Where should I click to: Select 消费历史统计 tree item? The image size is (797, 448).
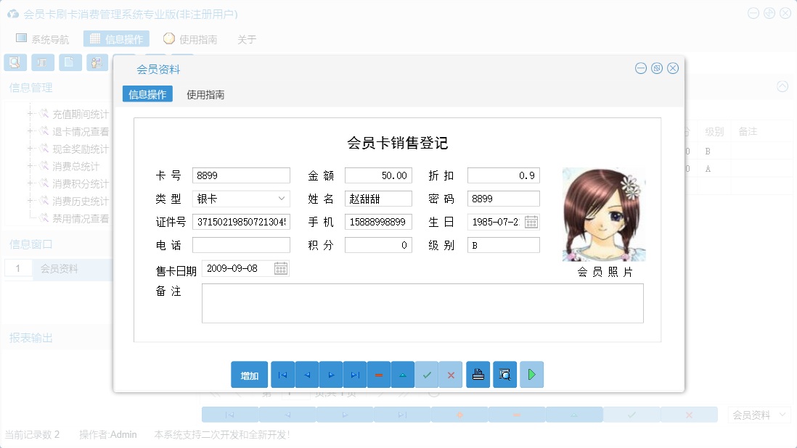click(81, 201)
